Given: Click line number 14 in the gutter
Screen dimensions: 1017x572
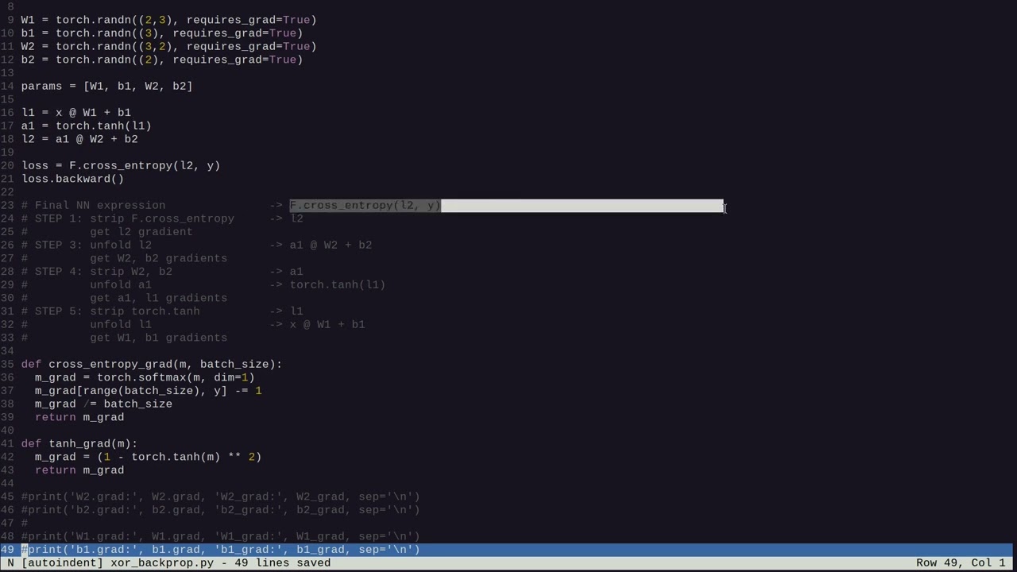Looking at the screenshot, I should pos(7,86).
